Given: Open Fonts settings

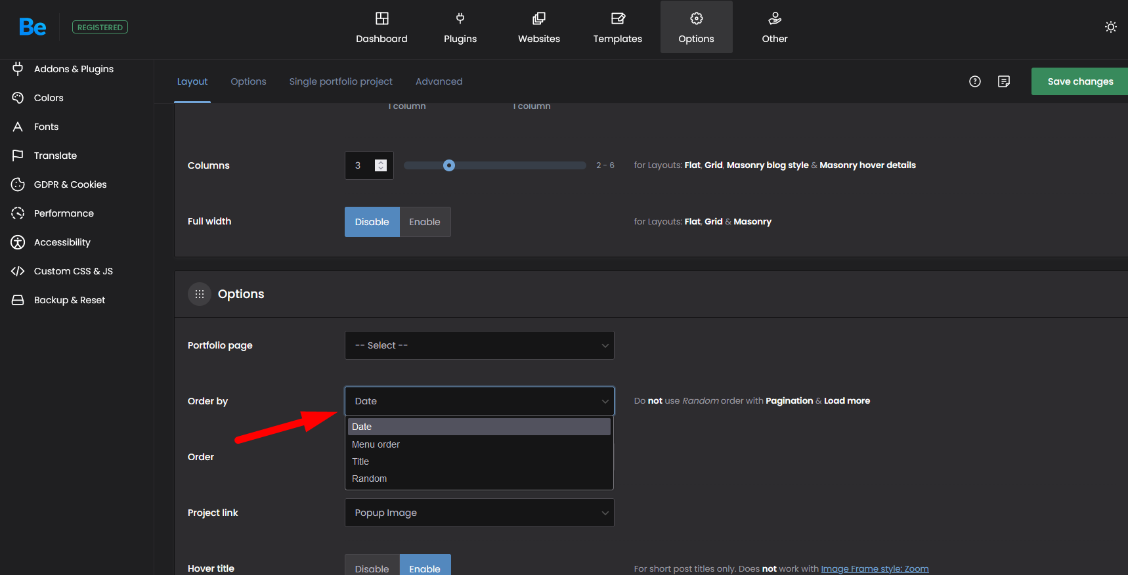Looking at the screenshot, I should point(46,127).
